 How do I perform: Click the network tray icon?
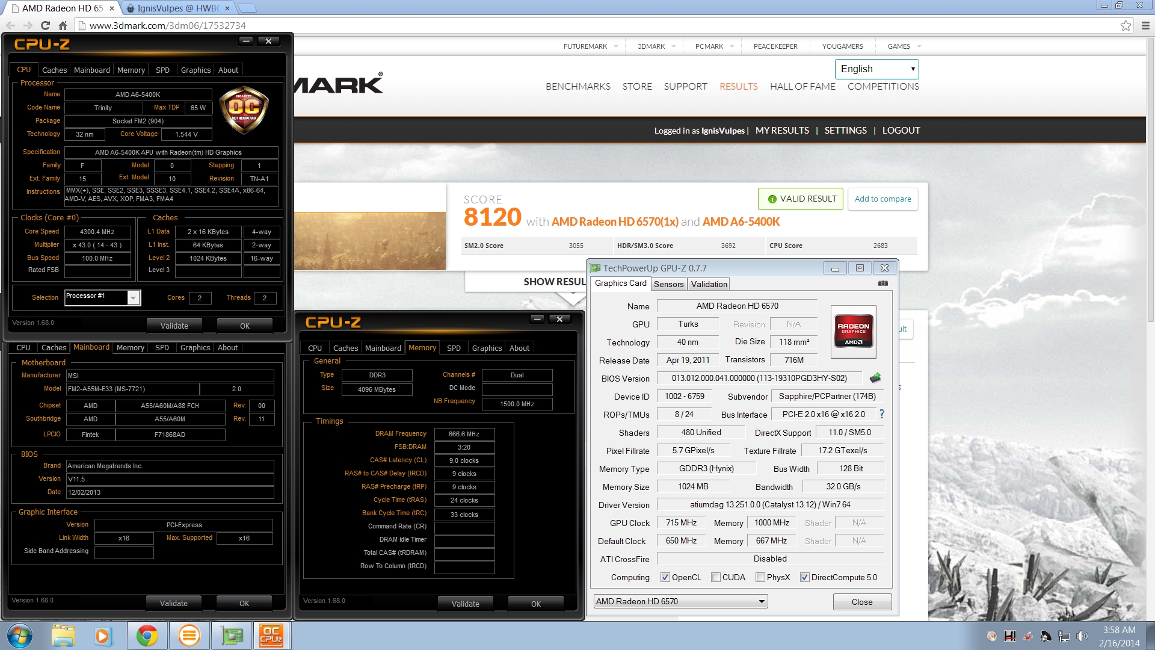pyautogui.click(x=1064, y=636)
